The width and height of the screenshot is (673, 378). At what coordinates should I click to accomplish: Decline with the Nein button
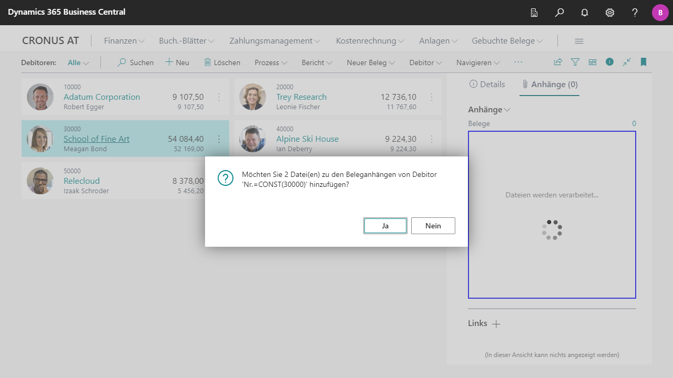(433, 226)
